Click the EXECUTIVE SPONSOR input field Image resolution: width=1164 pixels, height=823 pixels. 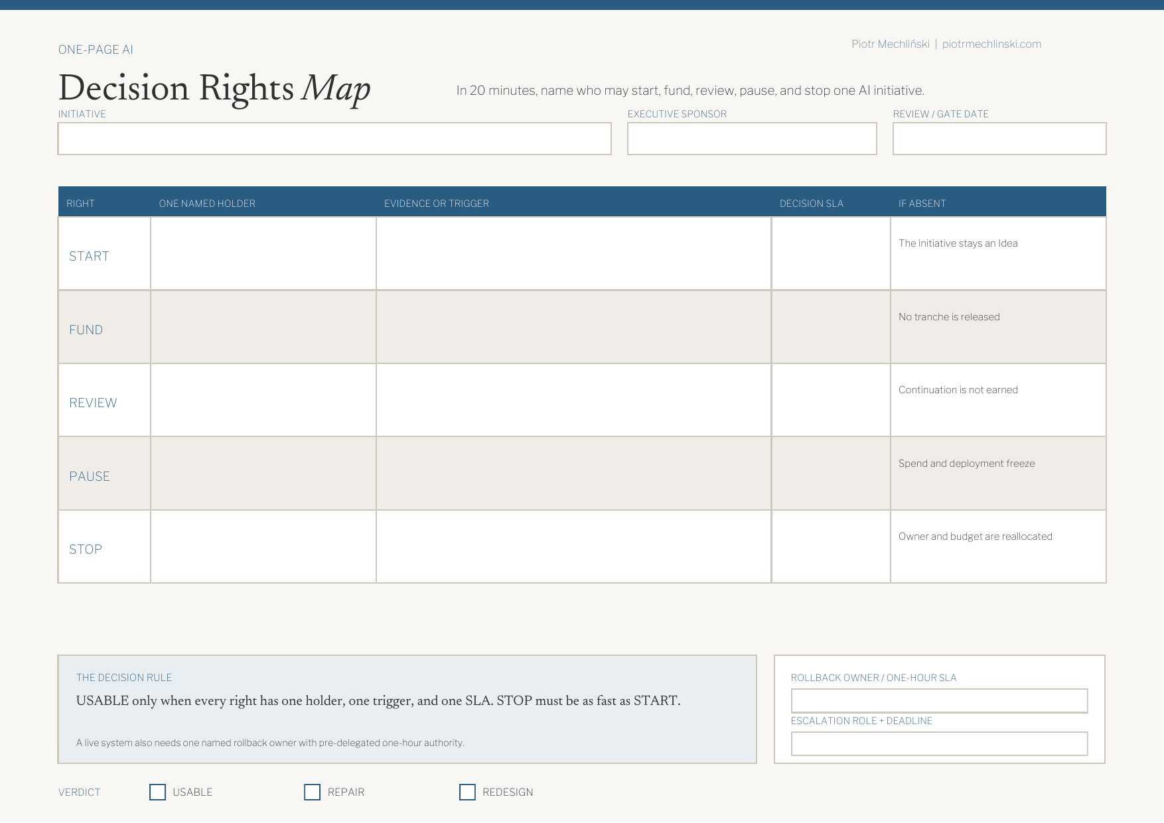point(752,139)
